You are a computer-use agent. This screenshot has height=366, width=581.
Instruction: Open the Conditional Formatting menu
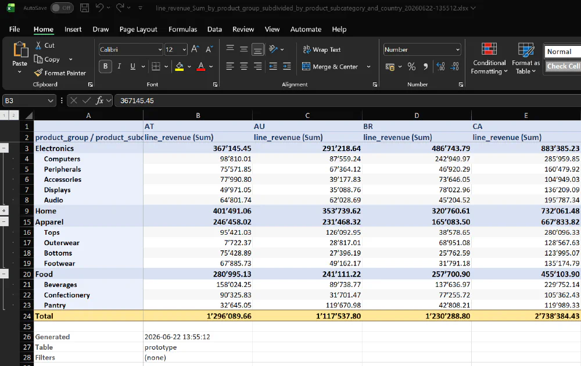[489, 59]
